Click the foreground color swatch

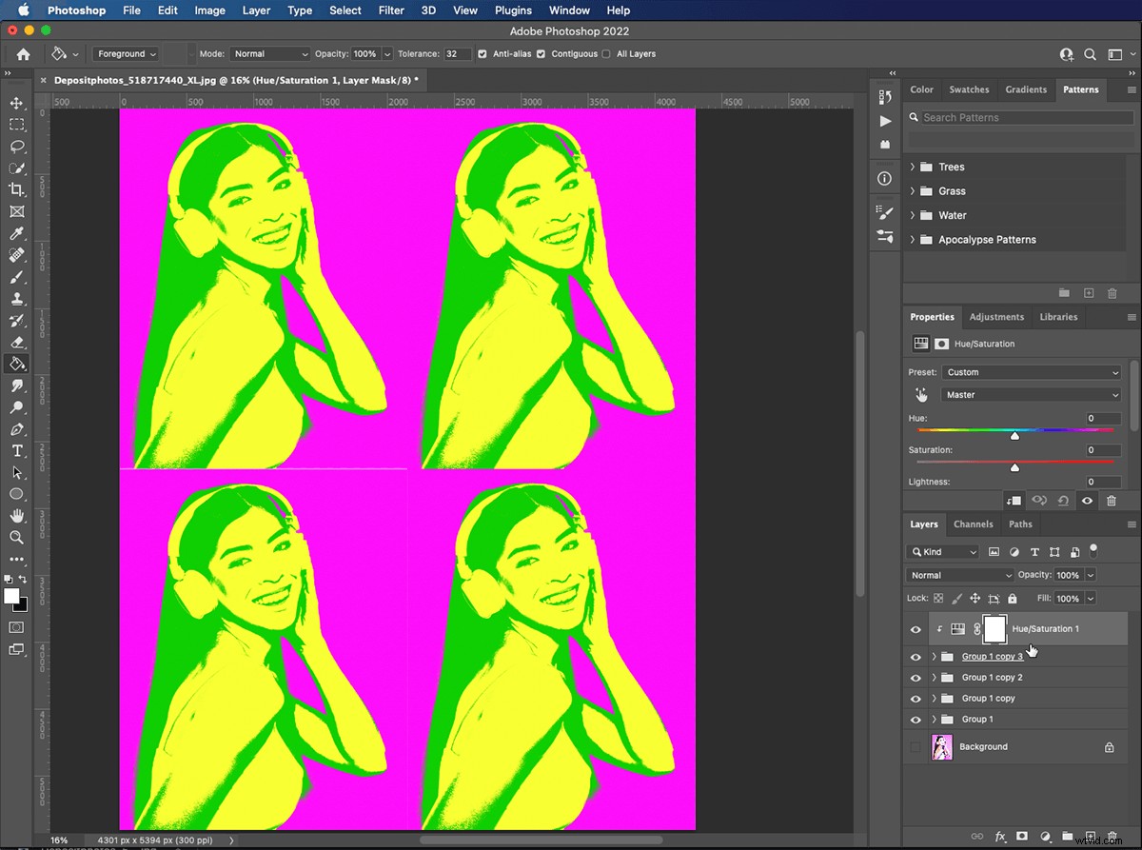11,595
